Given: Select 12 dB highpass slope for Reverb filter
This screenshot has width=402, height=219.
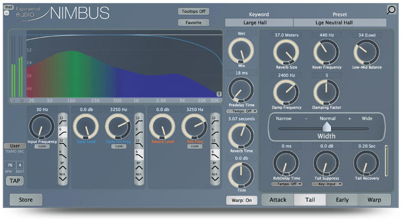Looking at the screenshot, I should pos(215,120).
